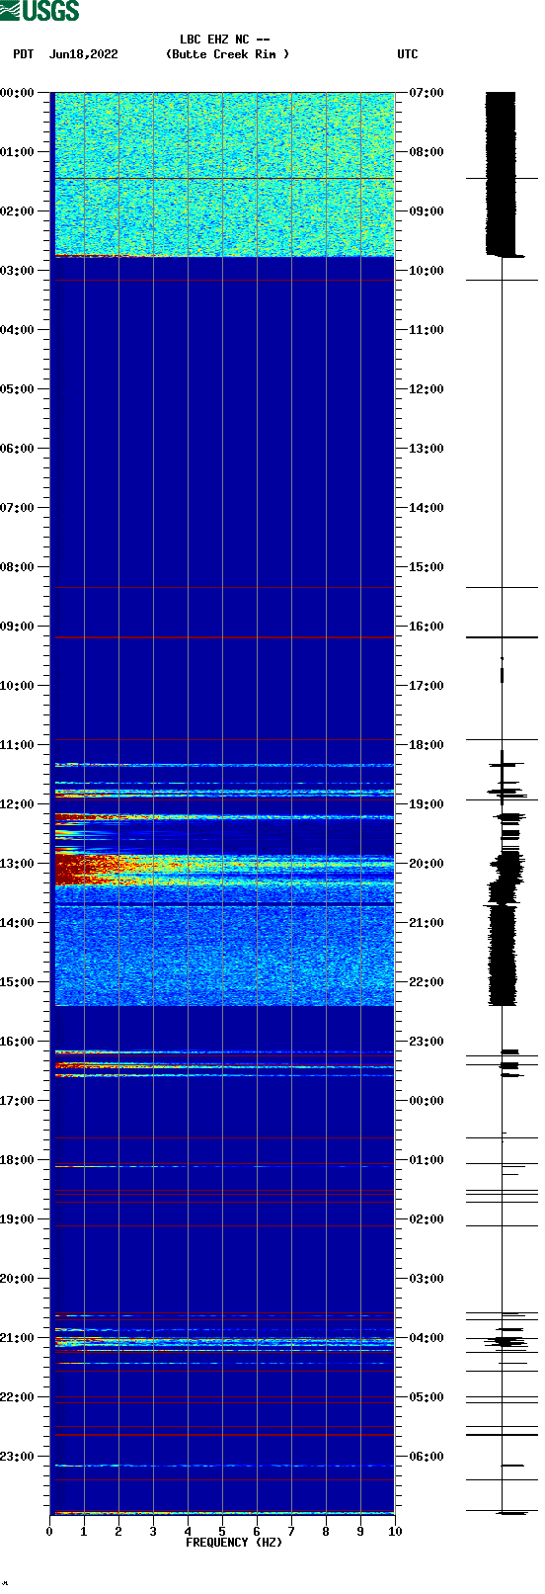
Task: Click the 01:00 label on PDT axis
Action: [x=17, y=152]
